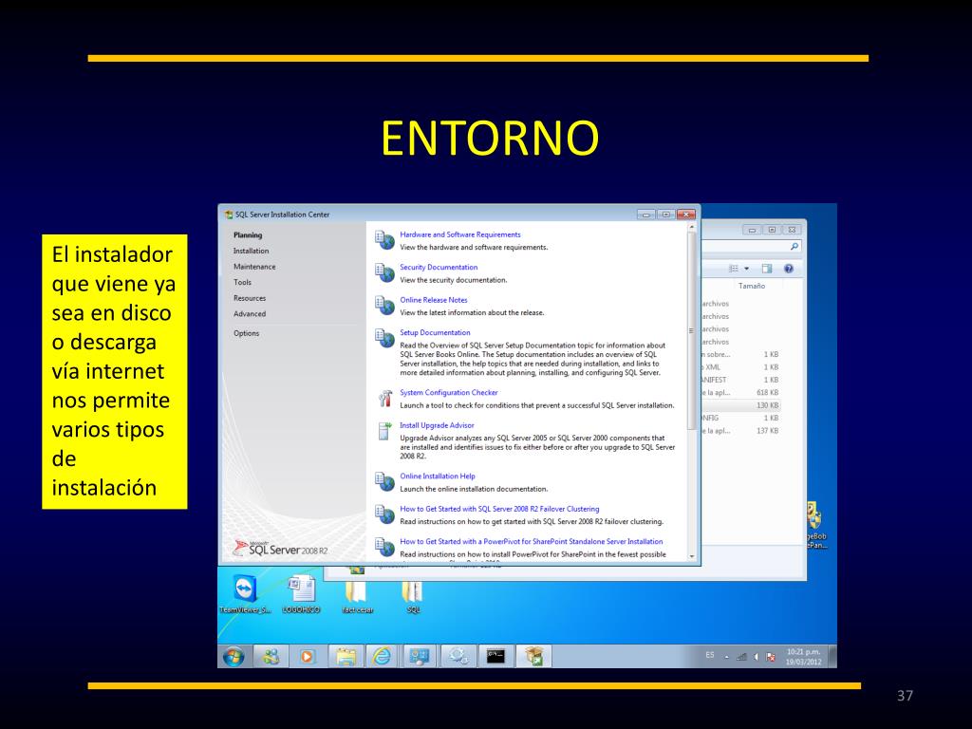972x729 pixels.
Task: Select the Options section
Action: [247, 333]
